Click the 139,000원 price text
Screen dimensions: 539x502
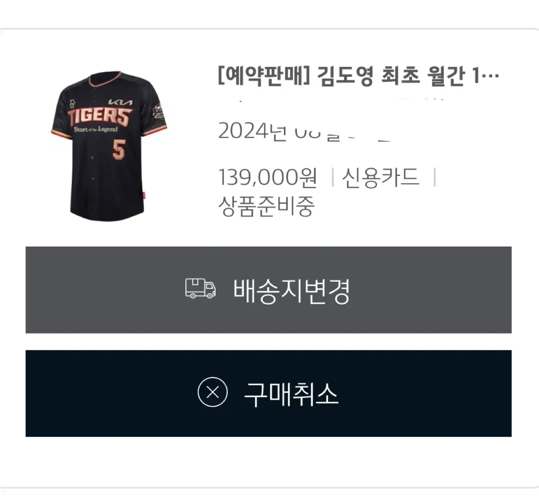(x=268, y=177)
